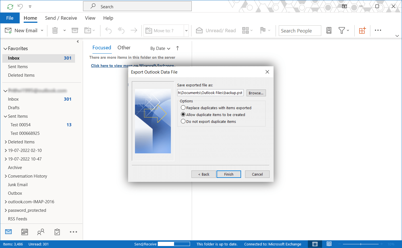Click the Reading view icon in status bar
The width and height of the screenshot is (402, 248).
329,244
